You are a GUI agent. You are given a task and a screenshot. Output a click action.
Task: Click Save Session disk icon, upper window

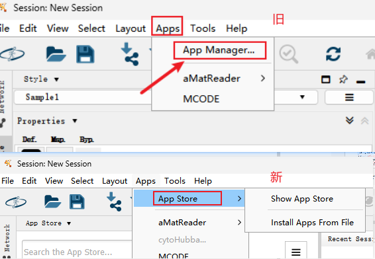[x=85, y=54]
